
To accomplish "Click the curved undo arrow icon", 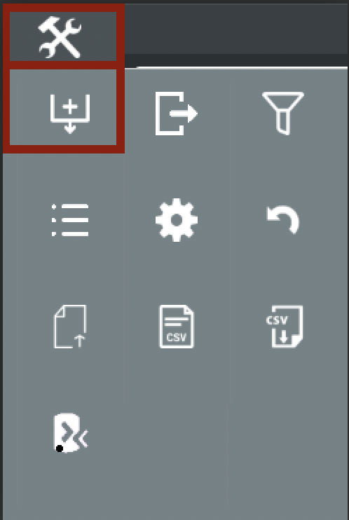I will (283, 219).
